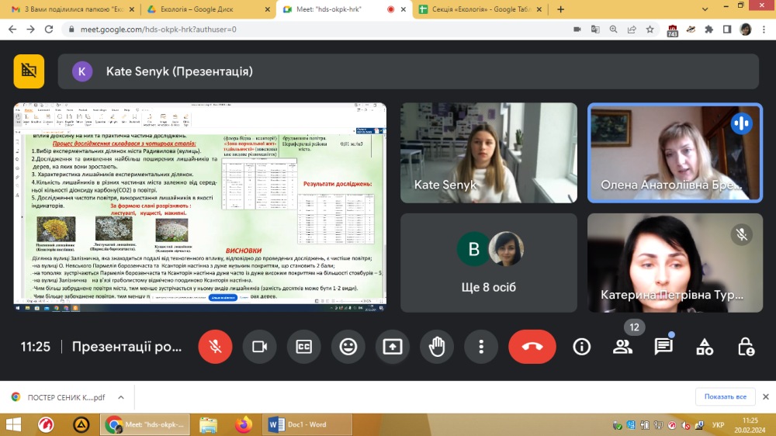Open the emoji reactions panel

tap(348, 347)
